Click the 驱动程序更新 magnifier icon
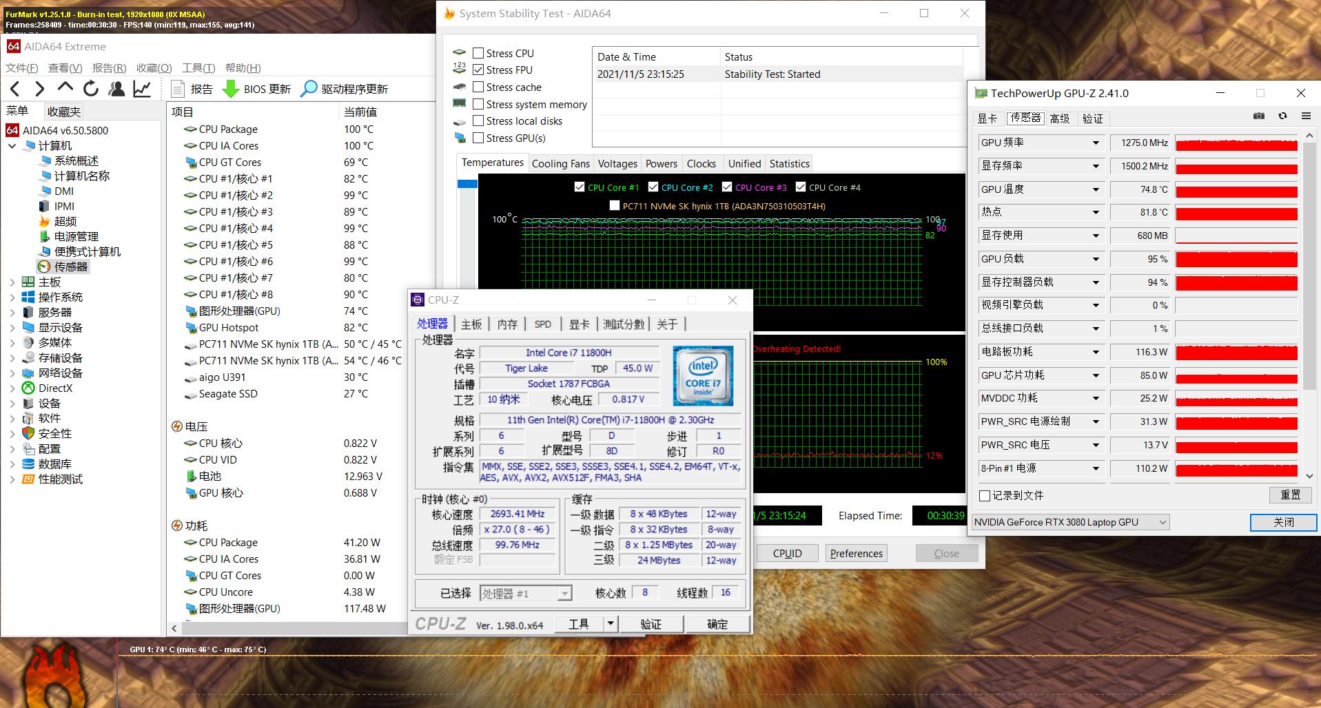 [x=309, y=89]
